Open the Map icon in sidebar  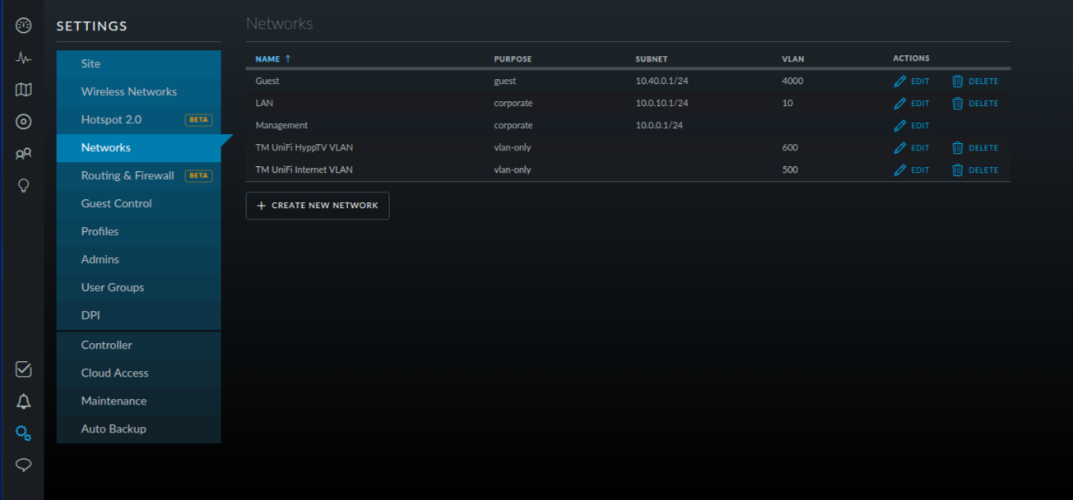point(24,90)
